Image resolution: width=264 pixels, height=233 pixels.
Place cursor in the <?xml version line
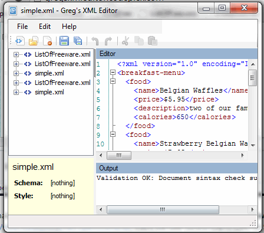pos(183,64)
